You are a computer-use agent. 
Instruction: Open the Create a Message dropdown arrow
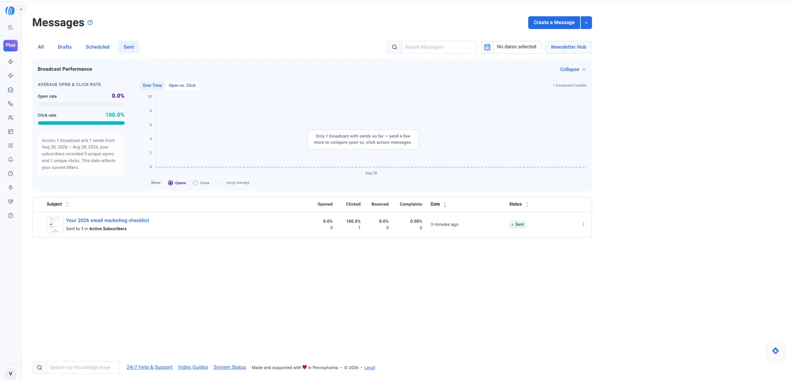(x=586, y=22)
